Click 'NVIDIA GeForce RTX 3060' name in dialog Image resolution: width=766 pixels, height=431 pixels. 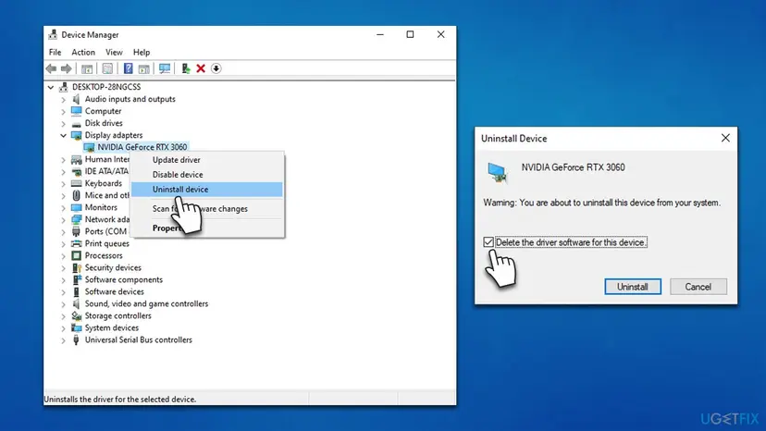coord(573,167)
